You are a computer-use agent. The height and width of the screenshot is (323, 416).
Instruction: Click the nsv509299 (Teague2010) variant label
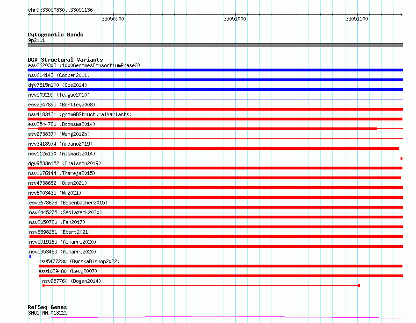(x=59, y=95)
